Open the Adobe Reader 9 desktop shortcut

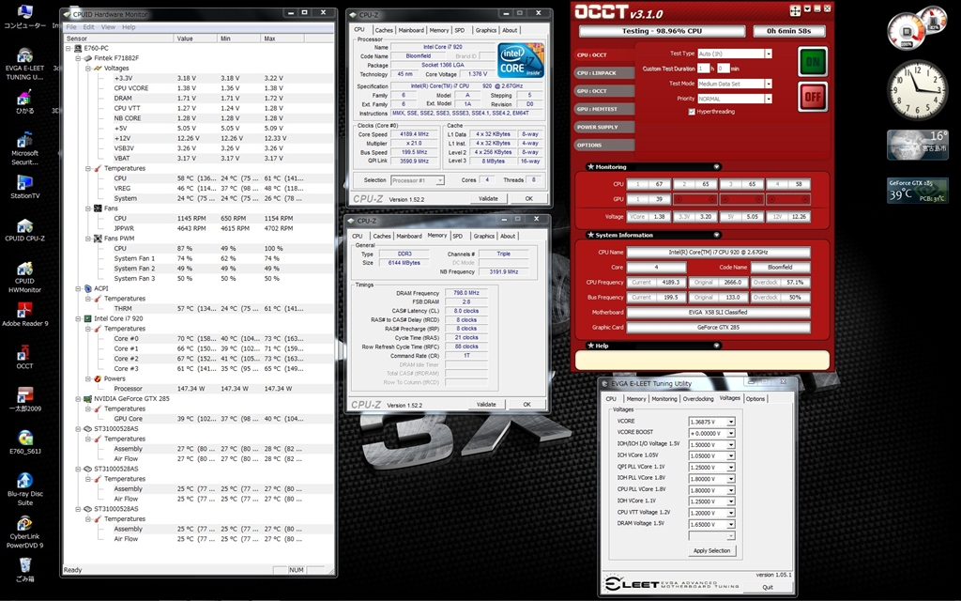(x=24, y=311)
